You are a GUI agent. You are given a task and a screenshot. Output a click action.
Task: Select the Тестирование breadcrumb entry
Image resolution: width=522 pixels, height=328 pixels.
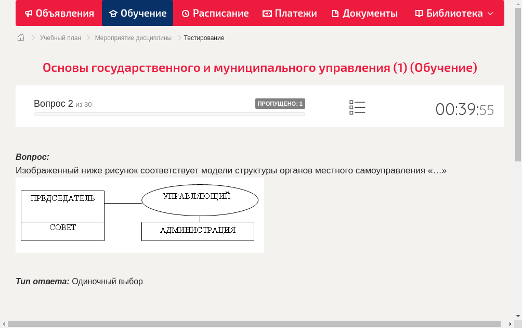tap(203, 37)
